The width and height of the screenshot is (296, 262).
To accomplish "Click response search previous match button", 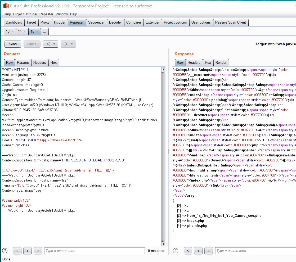I will pos(188,251).
